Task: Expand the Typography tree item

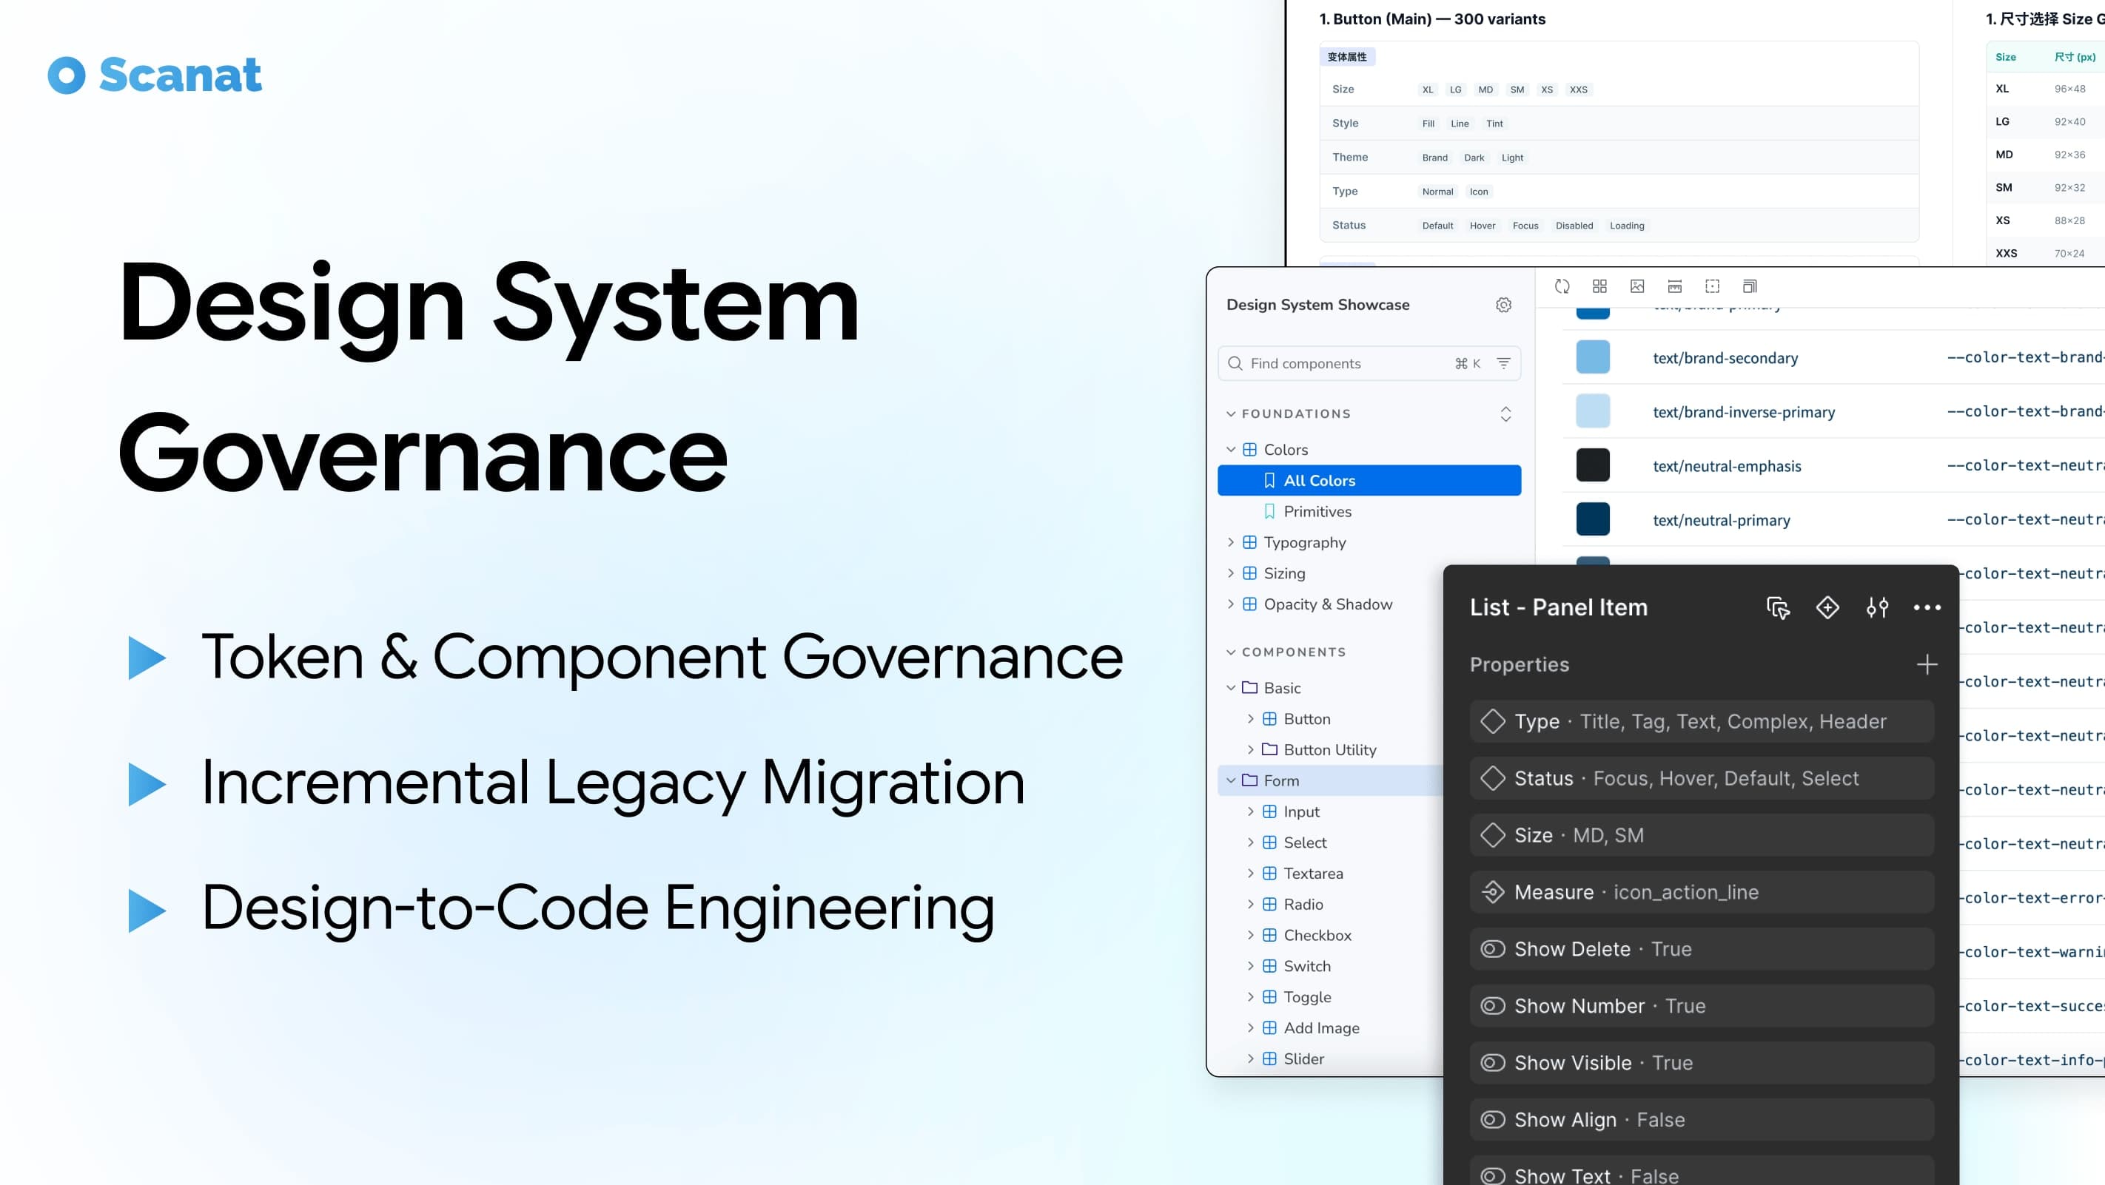Action: (x=1231, y=542)
